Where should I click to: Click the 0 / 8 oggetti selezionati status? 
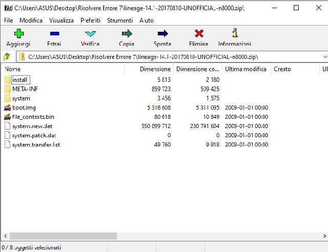point(31,247)
